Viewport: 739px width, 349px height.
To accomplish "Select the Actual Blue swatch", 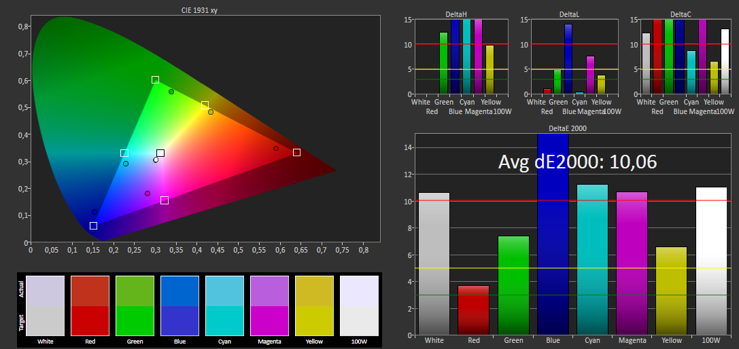I will tap(179, 291).
